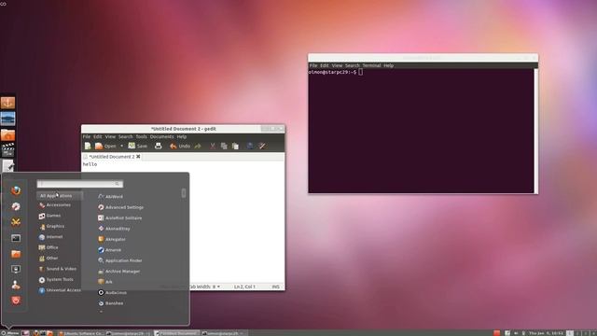Launch Akregator from the application list

coord(112,239)
